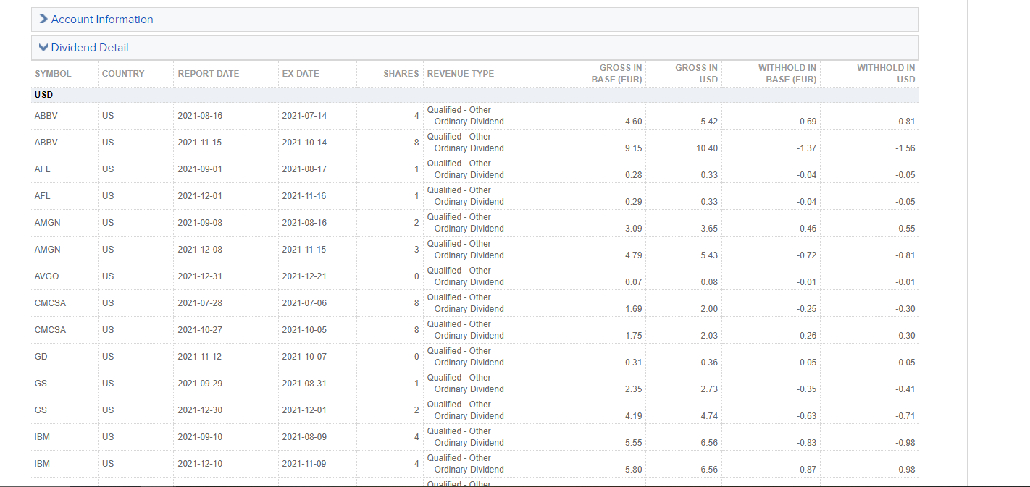The height and width of the screenshot is (487, 1030).
Task: Click AFL symbol in 2021-09-01 row
Action: click(x=43, y=169)
